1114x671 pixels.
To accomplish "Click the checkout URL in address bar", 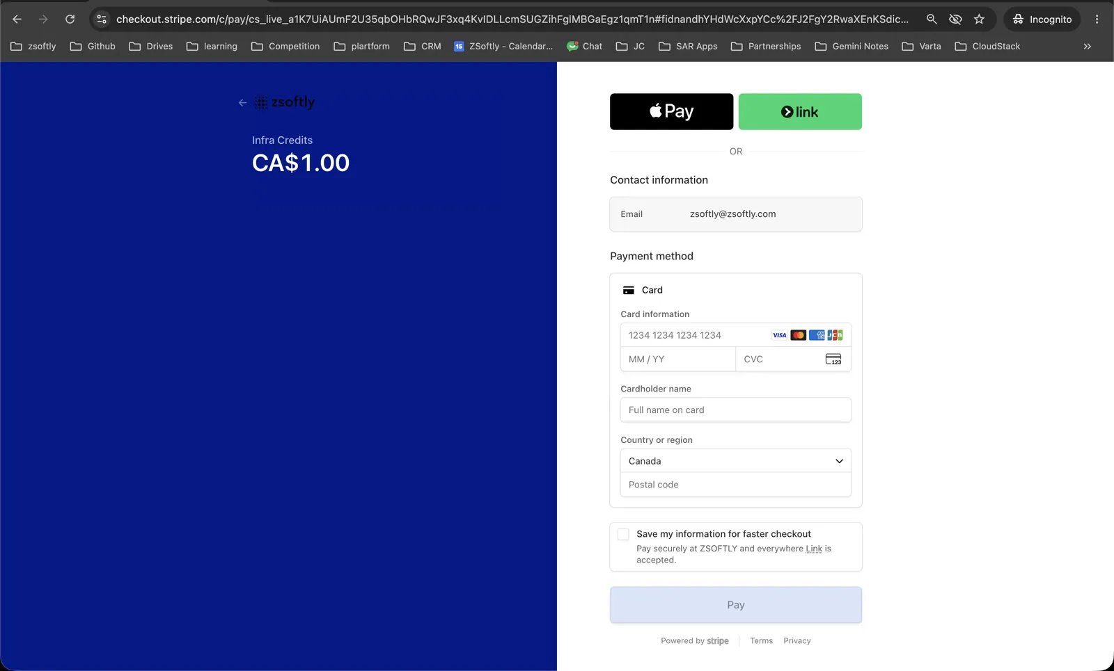I will coord(512,19).
